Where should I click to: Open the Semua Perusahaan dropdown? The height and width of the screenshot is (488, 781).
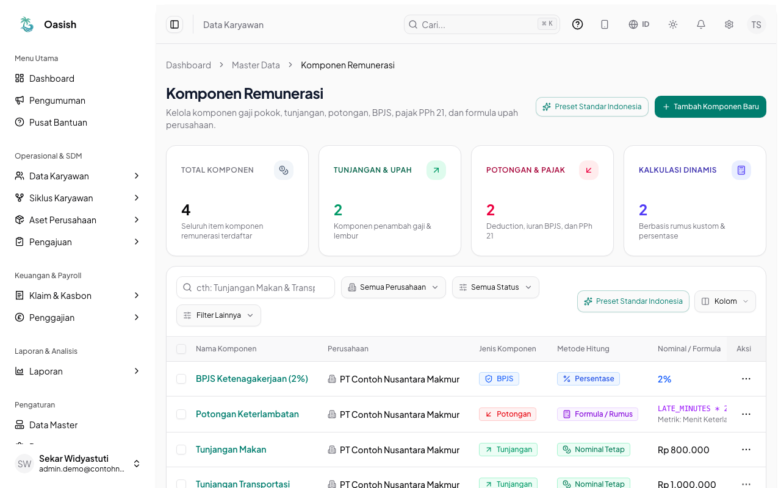click(394, 287)
